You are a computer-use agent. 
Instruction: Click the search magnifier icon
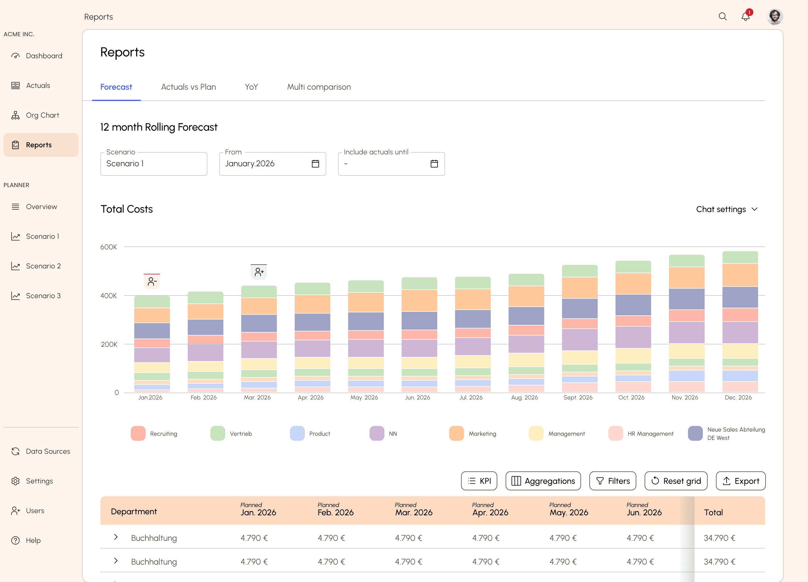[722, 16]
